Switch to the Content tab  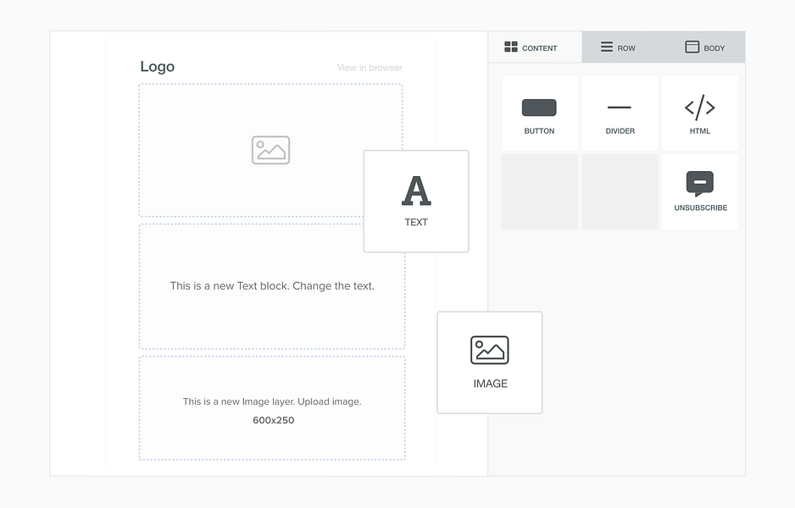535,47
